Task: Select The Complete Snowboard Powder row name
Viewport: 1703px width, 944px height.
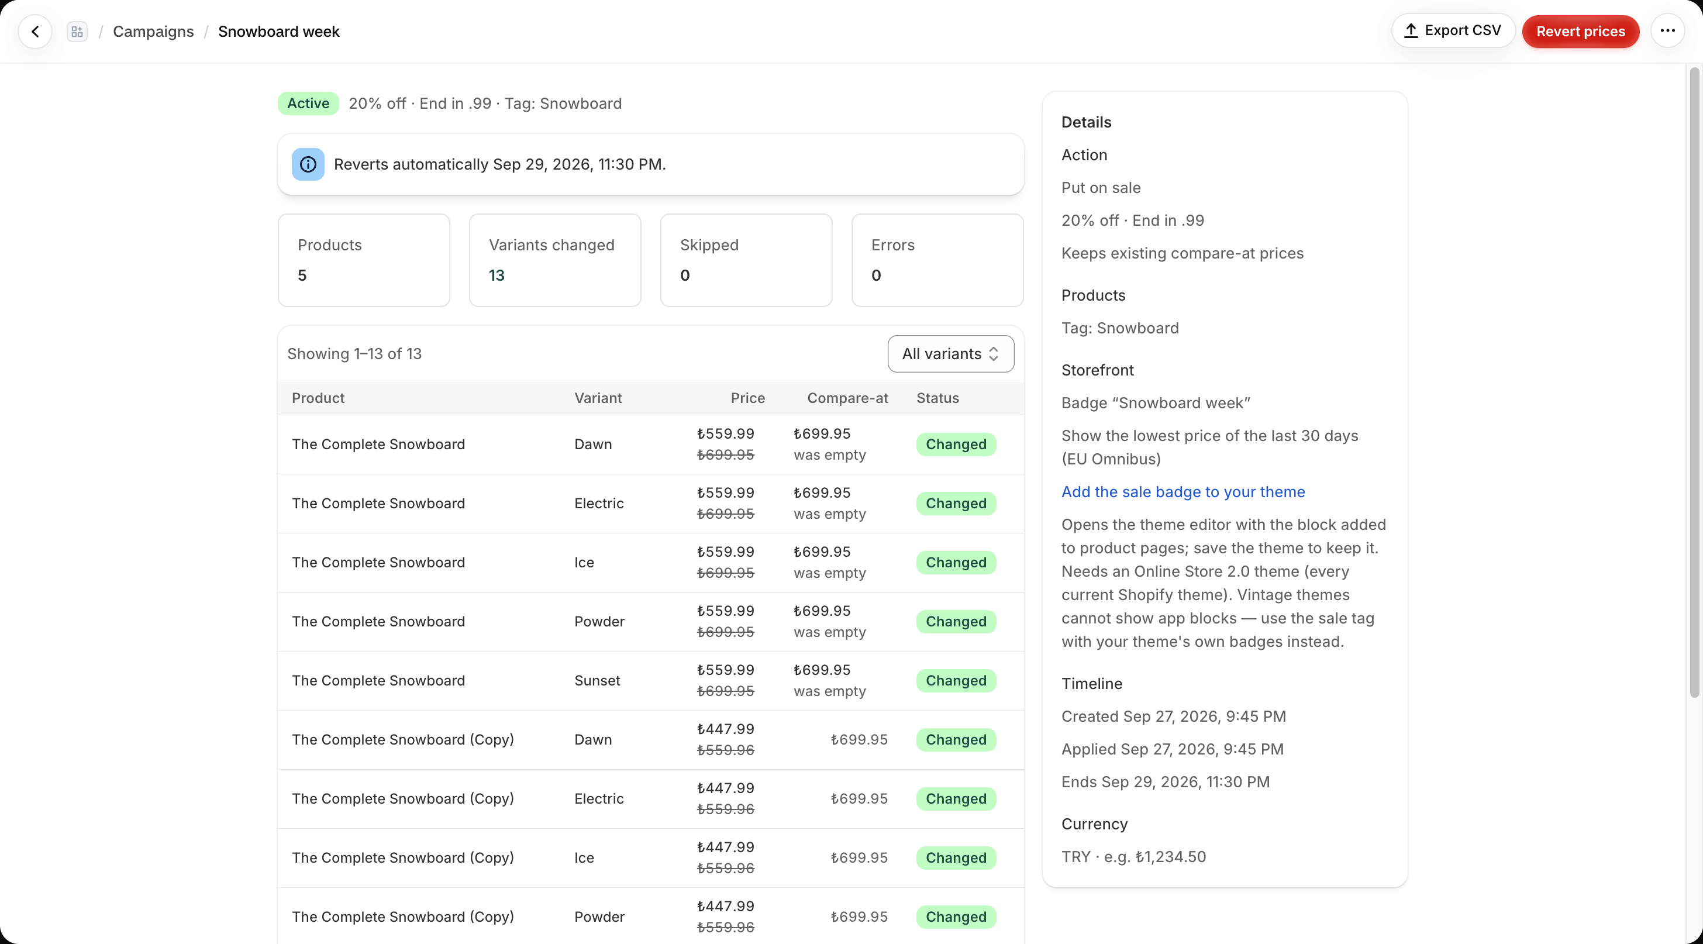Action: [x=378, y=621]
